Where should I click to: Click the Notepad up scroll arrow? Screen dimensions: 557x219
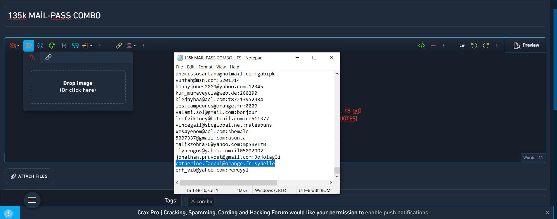337,74
